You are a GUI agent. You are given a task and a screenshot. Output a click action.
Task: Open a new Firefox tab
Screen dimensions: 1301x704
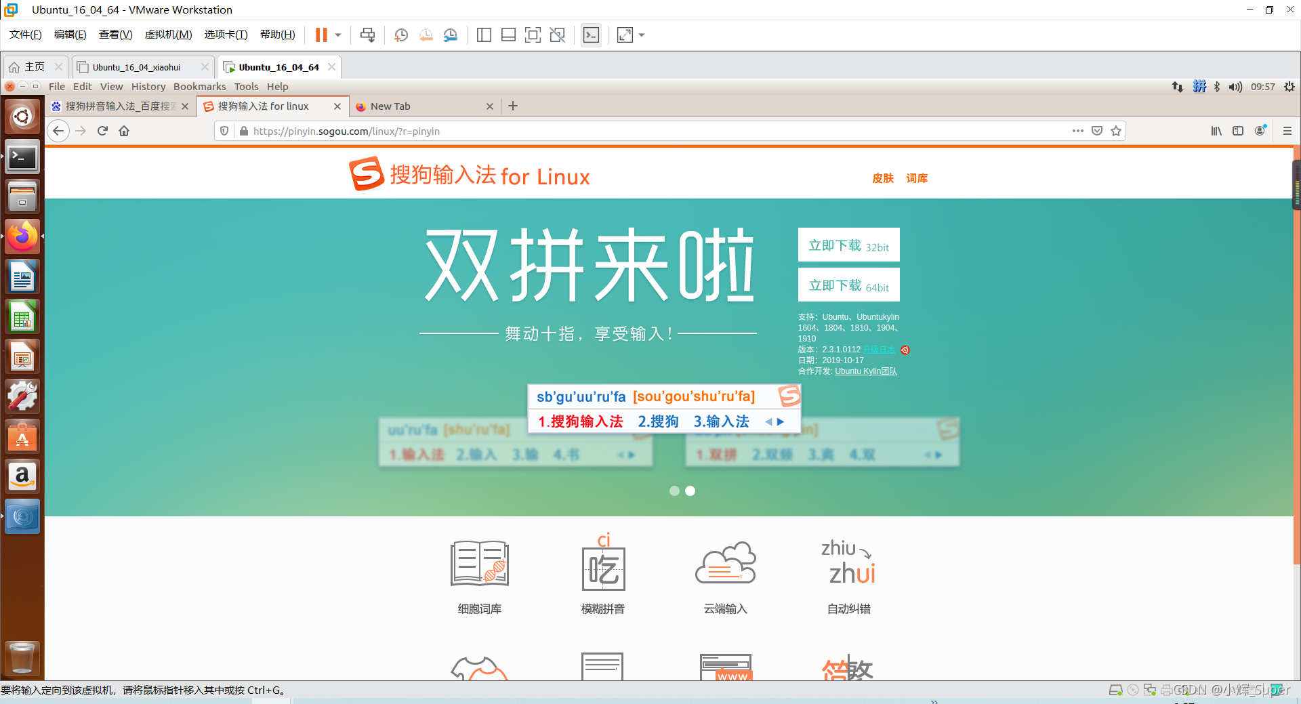(513, 106)
